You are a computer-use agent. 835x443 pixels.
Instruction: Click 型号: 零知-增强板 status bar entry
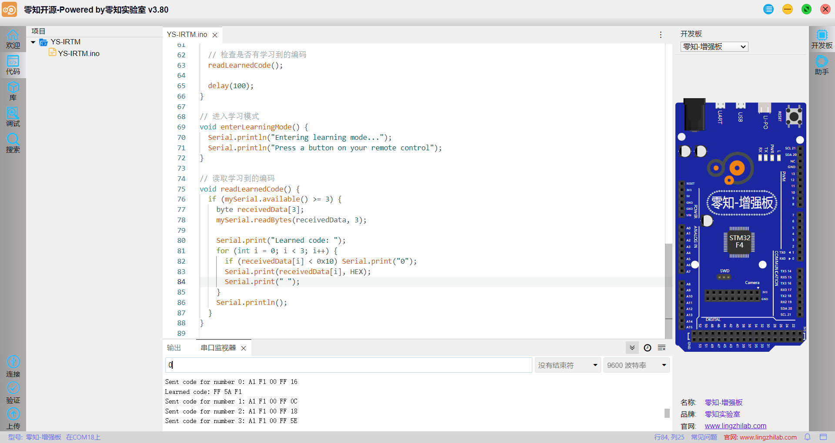point(35,437)
